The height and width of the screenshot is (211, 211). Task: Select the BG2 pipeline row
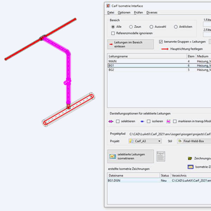click(159, 70)
